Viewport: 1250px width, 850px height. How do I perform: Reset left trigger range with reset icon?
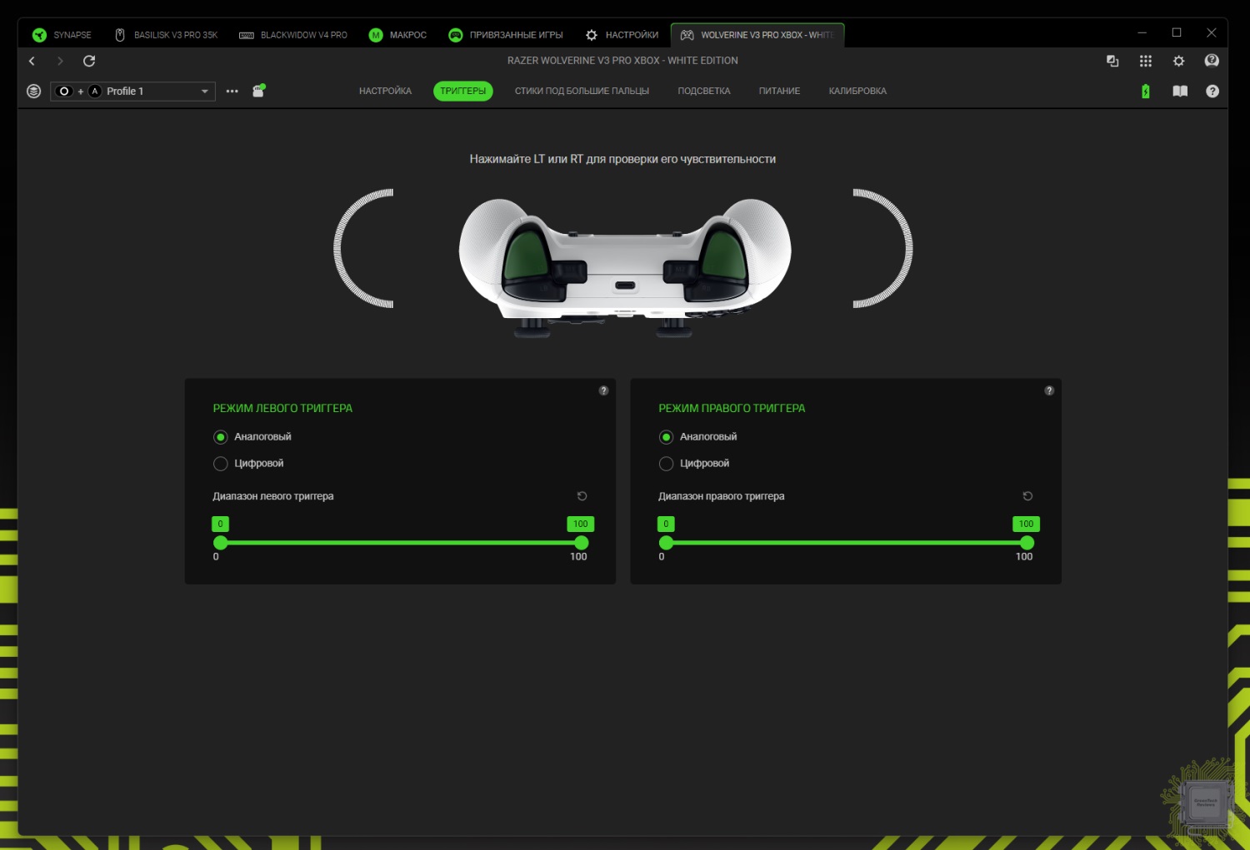click(582, 496)
